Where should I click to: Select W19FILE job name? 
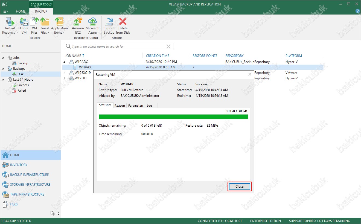(80, 78)
